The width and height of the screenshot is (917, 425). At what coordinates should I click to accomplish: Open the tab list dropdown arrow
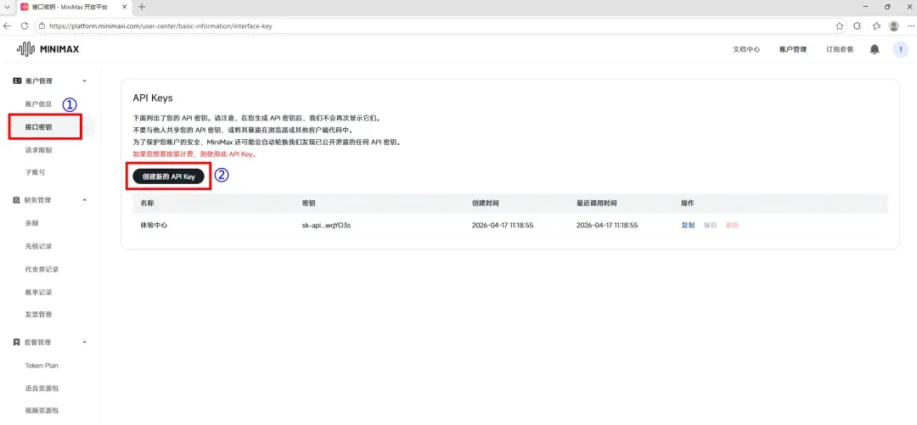click(7, 7)
